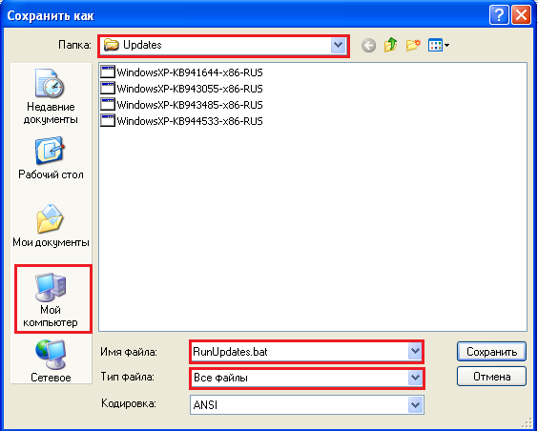Viewport: 538px width, 431px height.
Task: Go to Рабочий стол shortcut
Action: pos(51,158)
